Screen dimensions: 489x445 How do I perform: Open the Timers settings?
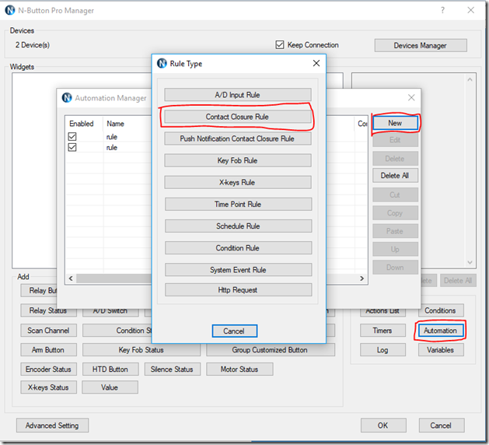point(382,330)
